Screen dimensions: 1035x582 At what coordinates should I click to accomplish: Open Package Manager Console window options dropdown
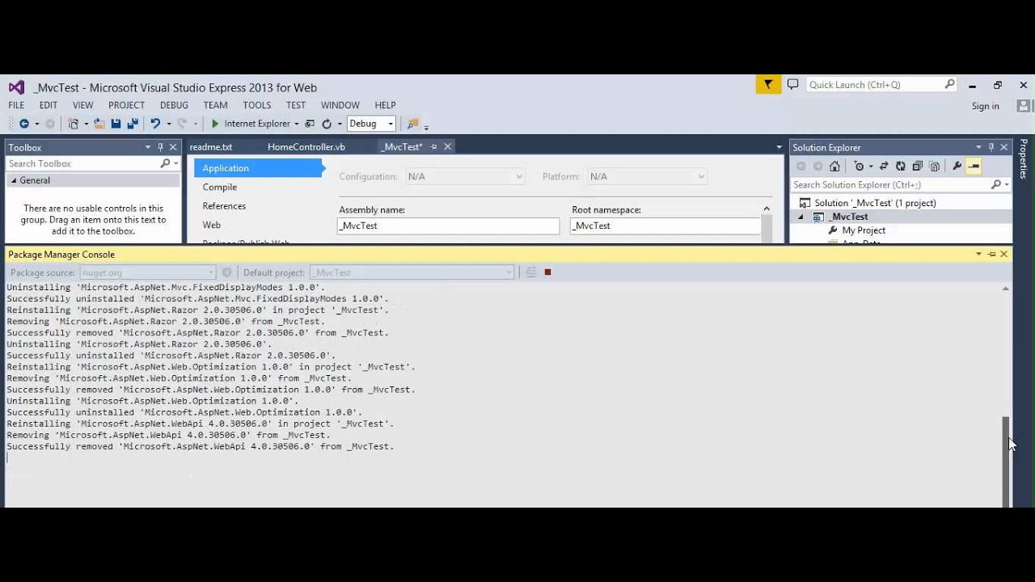pos(978,254)
